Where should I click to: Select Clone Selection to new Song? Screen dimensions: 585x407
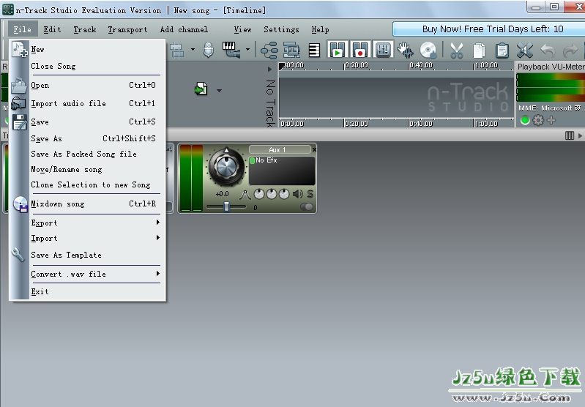(87, 184)
